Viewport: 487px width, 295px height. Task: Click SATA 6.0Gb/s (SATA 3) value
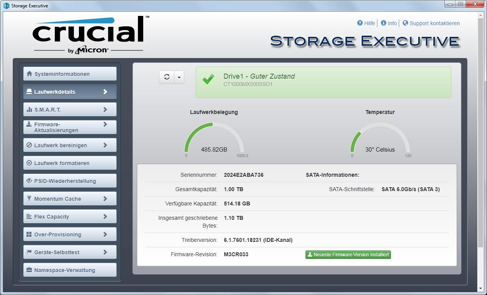click(x=411, y=189)
